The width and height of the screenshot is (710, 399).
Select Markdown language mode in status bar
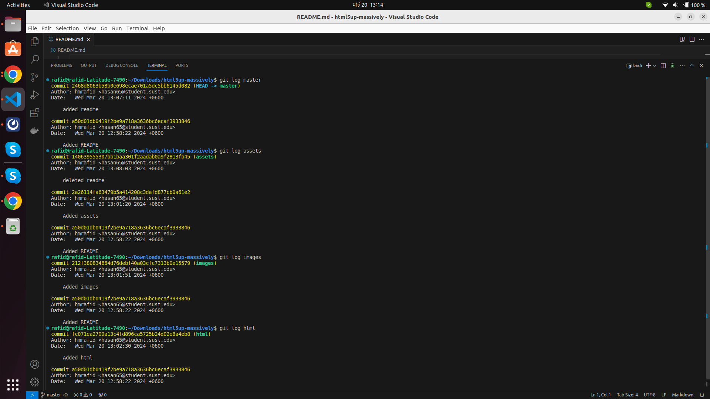coord(682,395)
